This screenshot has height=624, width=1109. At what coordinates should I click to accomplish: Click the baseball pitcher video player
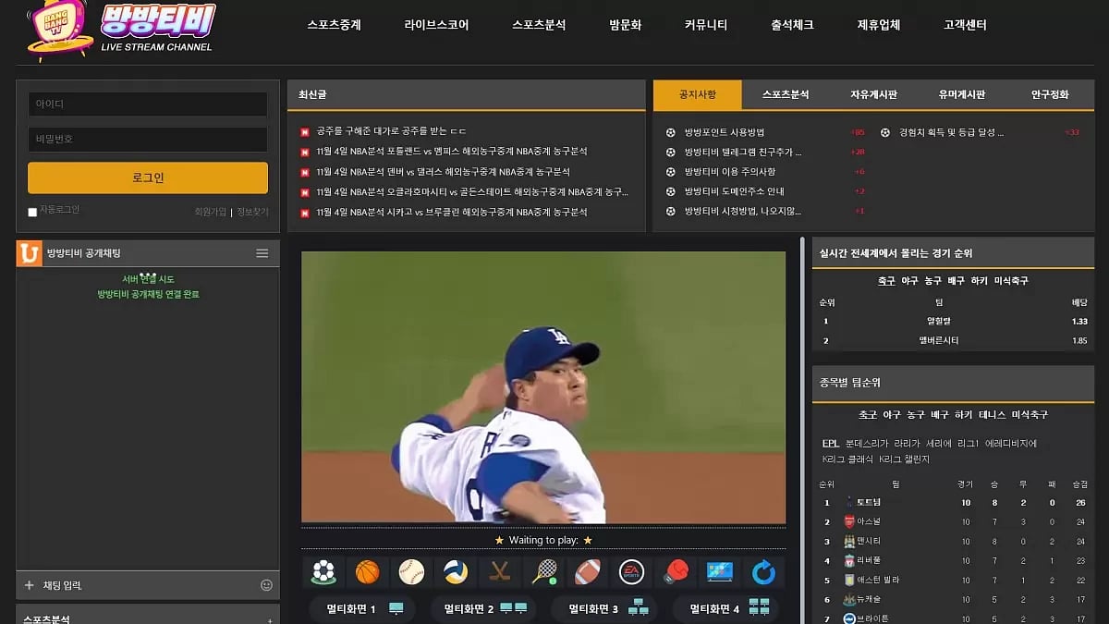(543, 387)
